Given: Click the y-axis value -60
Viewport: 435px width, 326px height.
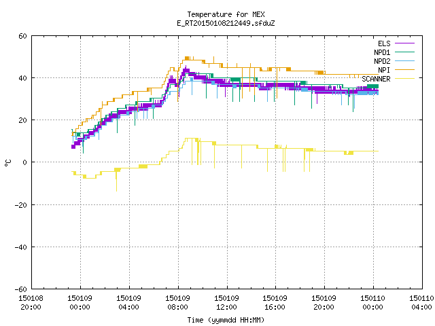Looking at the screenshot, I should pyautogui.click(x=21, y=289).
